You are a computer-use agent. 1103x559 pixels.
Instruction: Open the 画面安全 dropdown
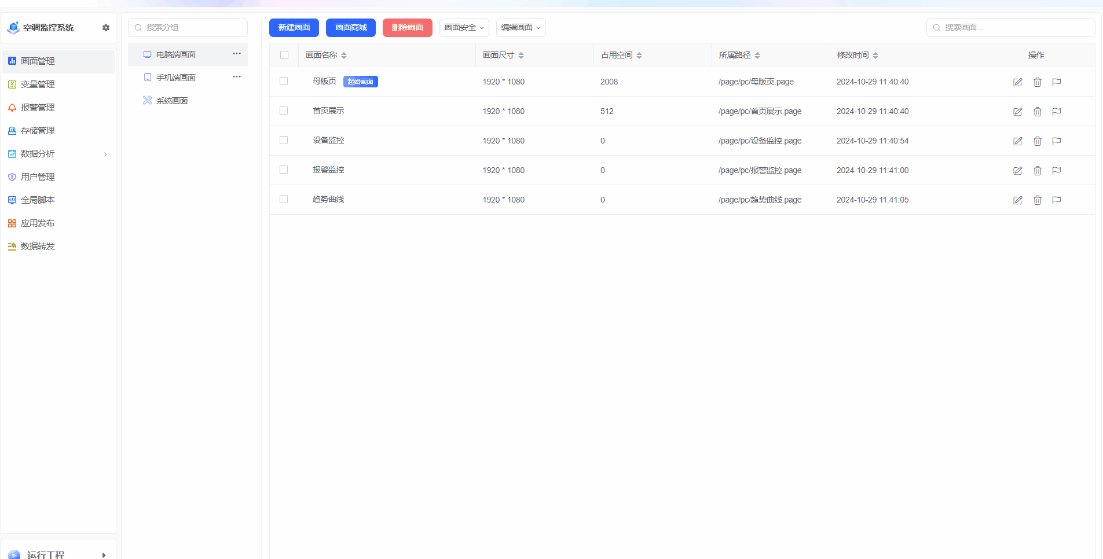click(x=464, y=28)
